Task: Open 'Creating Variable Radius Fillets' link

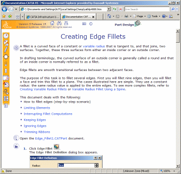Action: 43,89
